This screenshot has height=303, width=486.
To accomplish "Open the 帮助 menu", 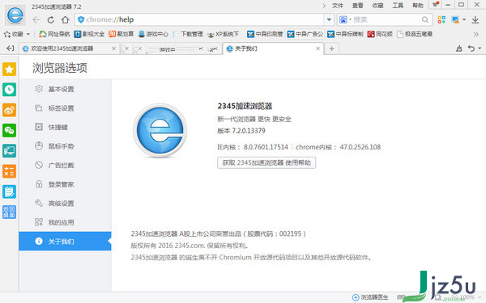I will [417, 6].
